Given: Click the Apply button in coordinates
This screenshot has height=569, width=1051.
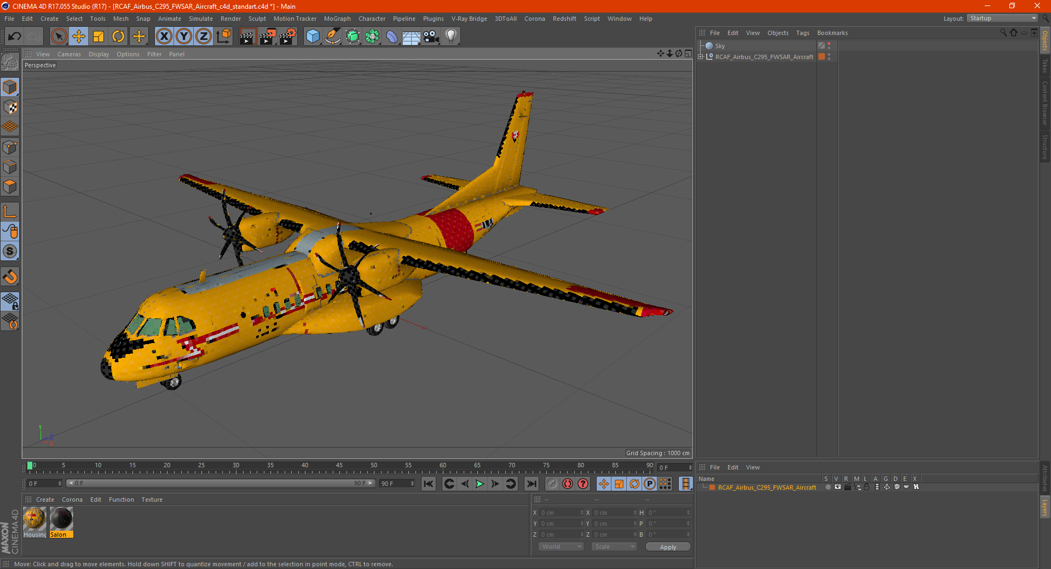Looking at the screenshot, I should 668,547.
